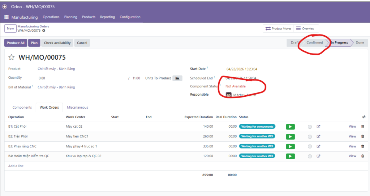Delete the B4: Hoàn thiện kiểm tra QC row

363,156
